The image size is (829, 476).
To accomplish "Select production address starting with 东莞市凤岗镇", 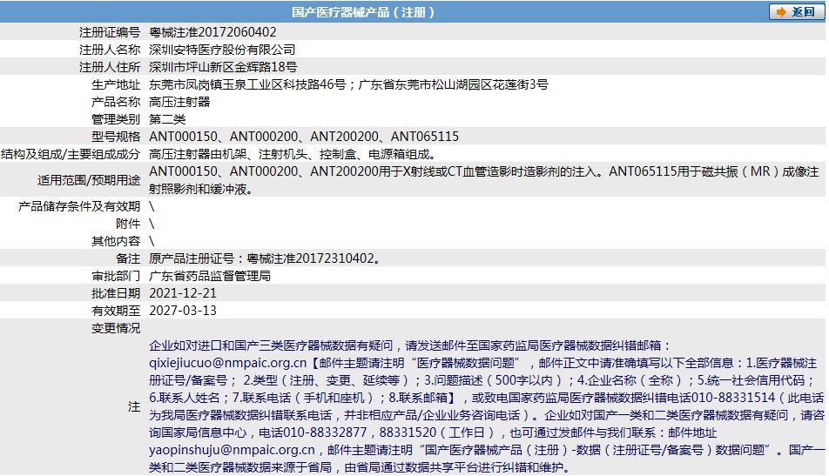I will point(348,84).
